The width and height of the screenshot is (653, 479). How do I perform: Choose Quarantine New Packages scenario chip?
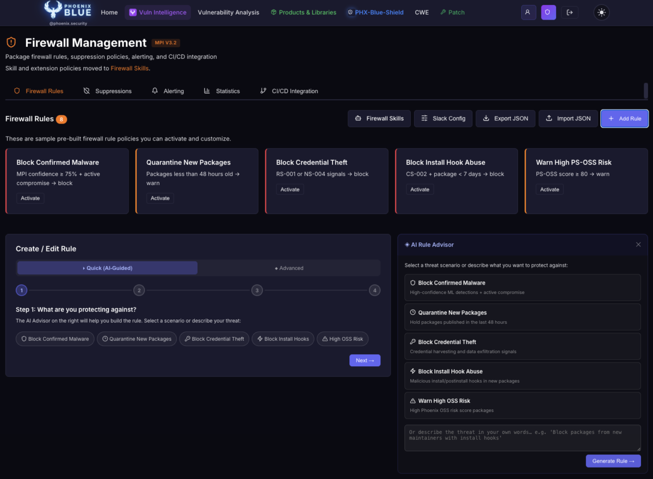coord(137,339)
